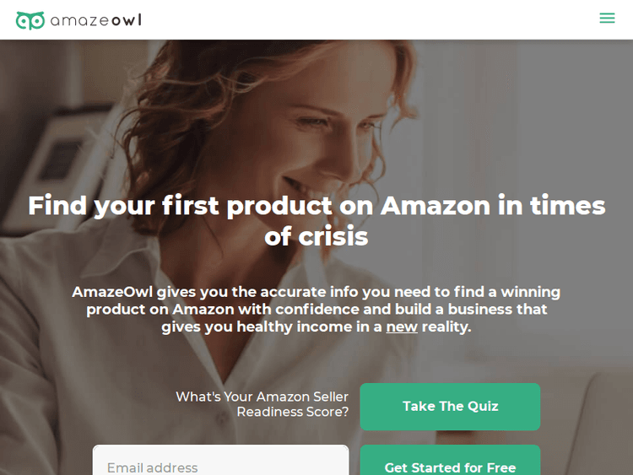Click "Readiness Score?" label text
This screenshot has height=475, width=633.
[x=292, y=412]
